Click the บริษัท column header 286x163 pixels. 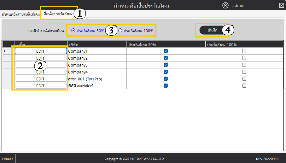[x=96, y=44]
